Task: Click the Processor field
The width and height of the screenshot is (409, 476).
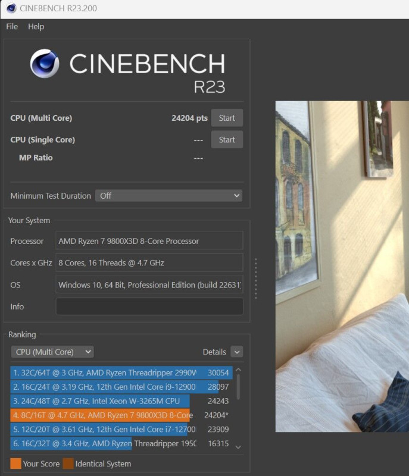Action: click(149, 241)
